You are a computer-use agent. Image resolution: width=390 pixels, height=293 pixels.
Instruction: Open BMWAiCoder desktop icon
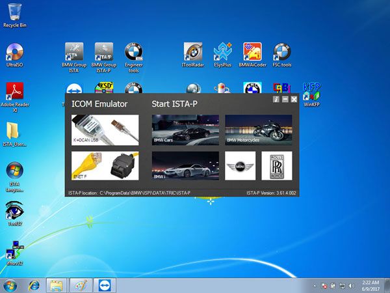pos(252,55)
